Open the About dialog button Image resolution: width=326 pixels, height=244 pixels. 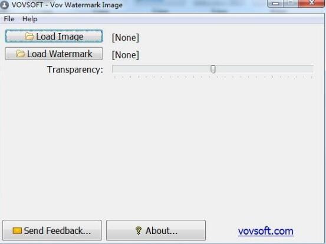point(156,230)
